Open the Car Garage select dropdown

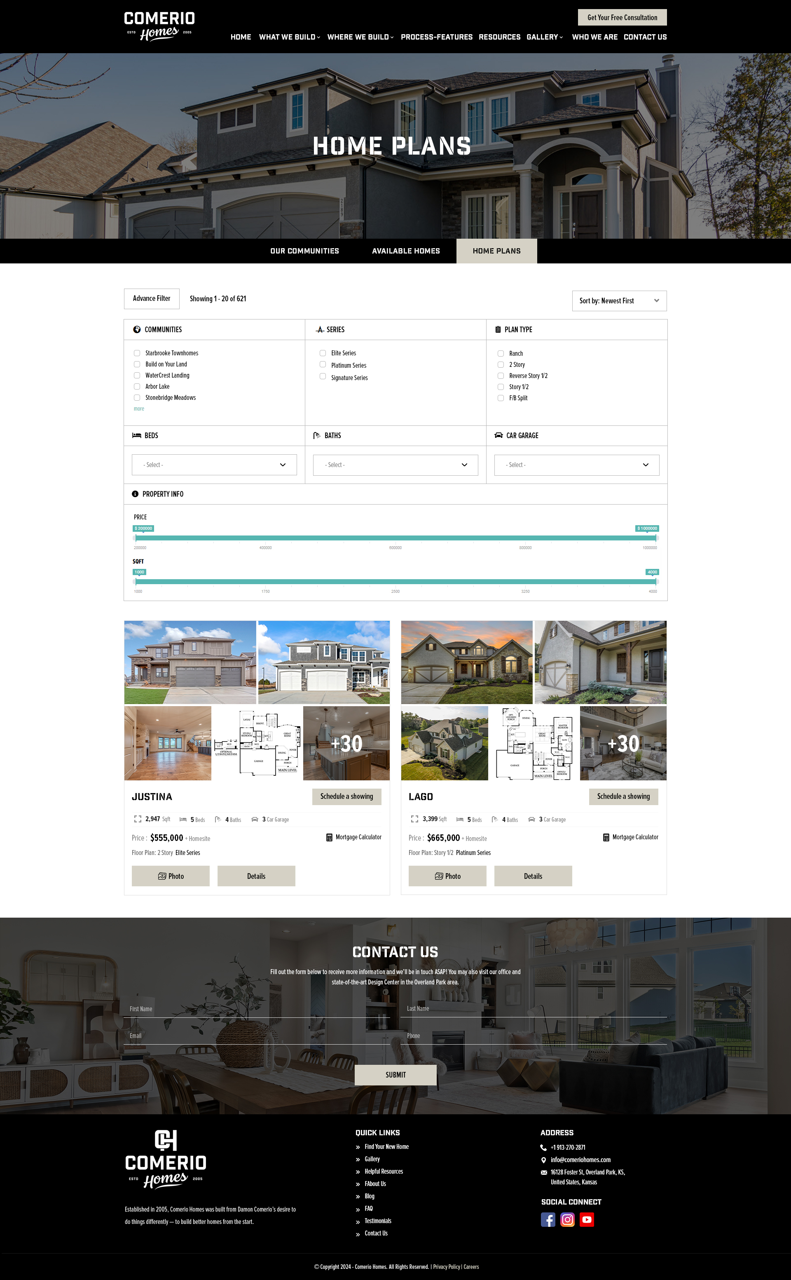(576, 465)
